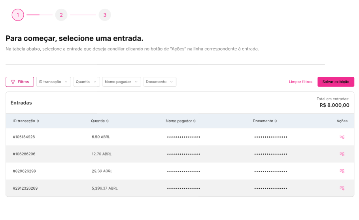This screenshot has height=220, width=359.
Task: Click action icon for transaction #105184926
Action: pyautogui.click(x=342, y=137)
